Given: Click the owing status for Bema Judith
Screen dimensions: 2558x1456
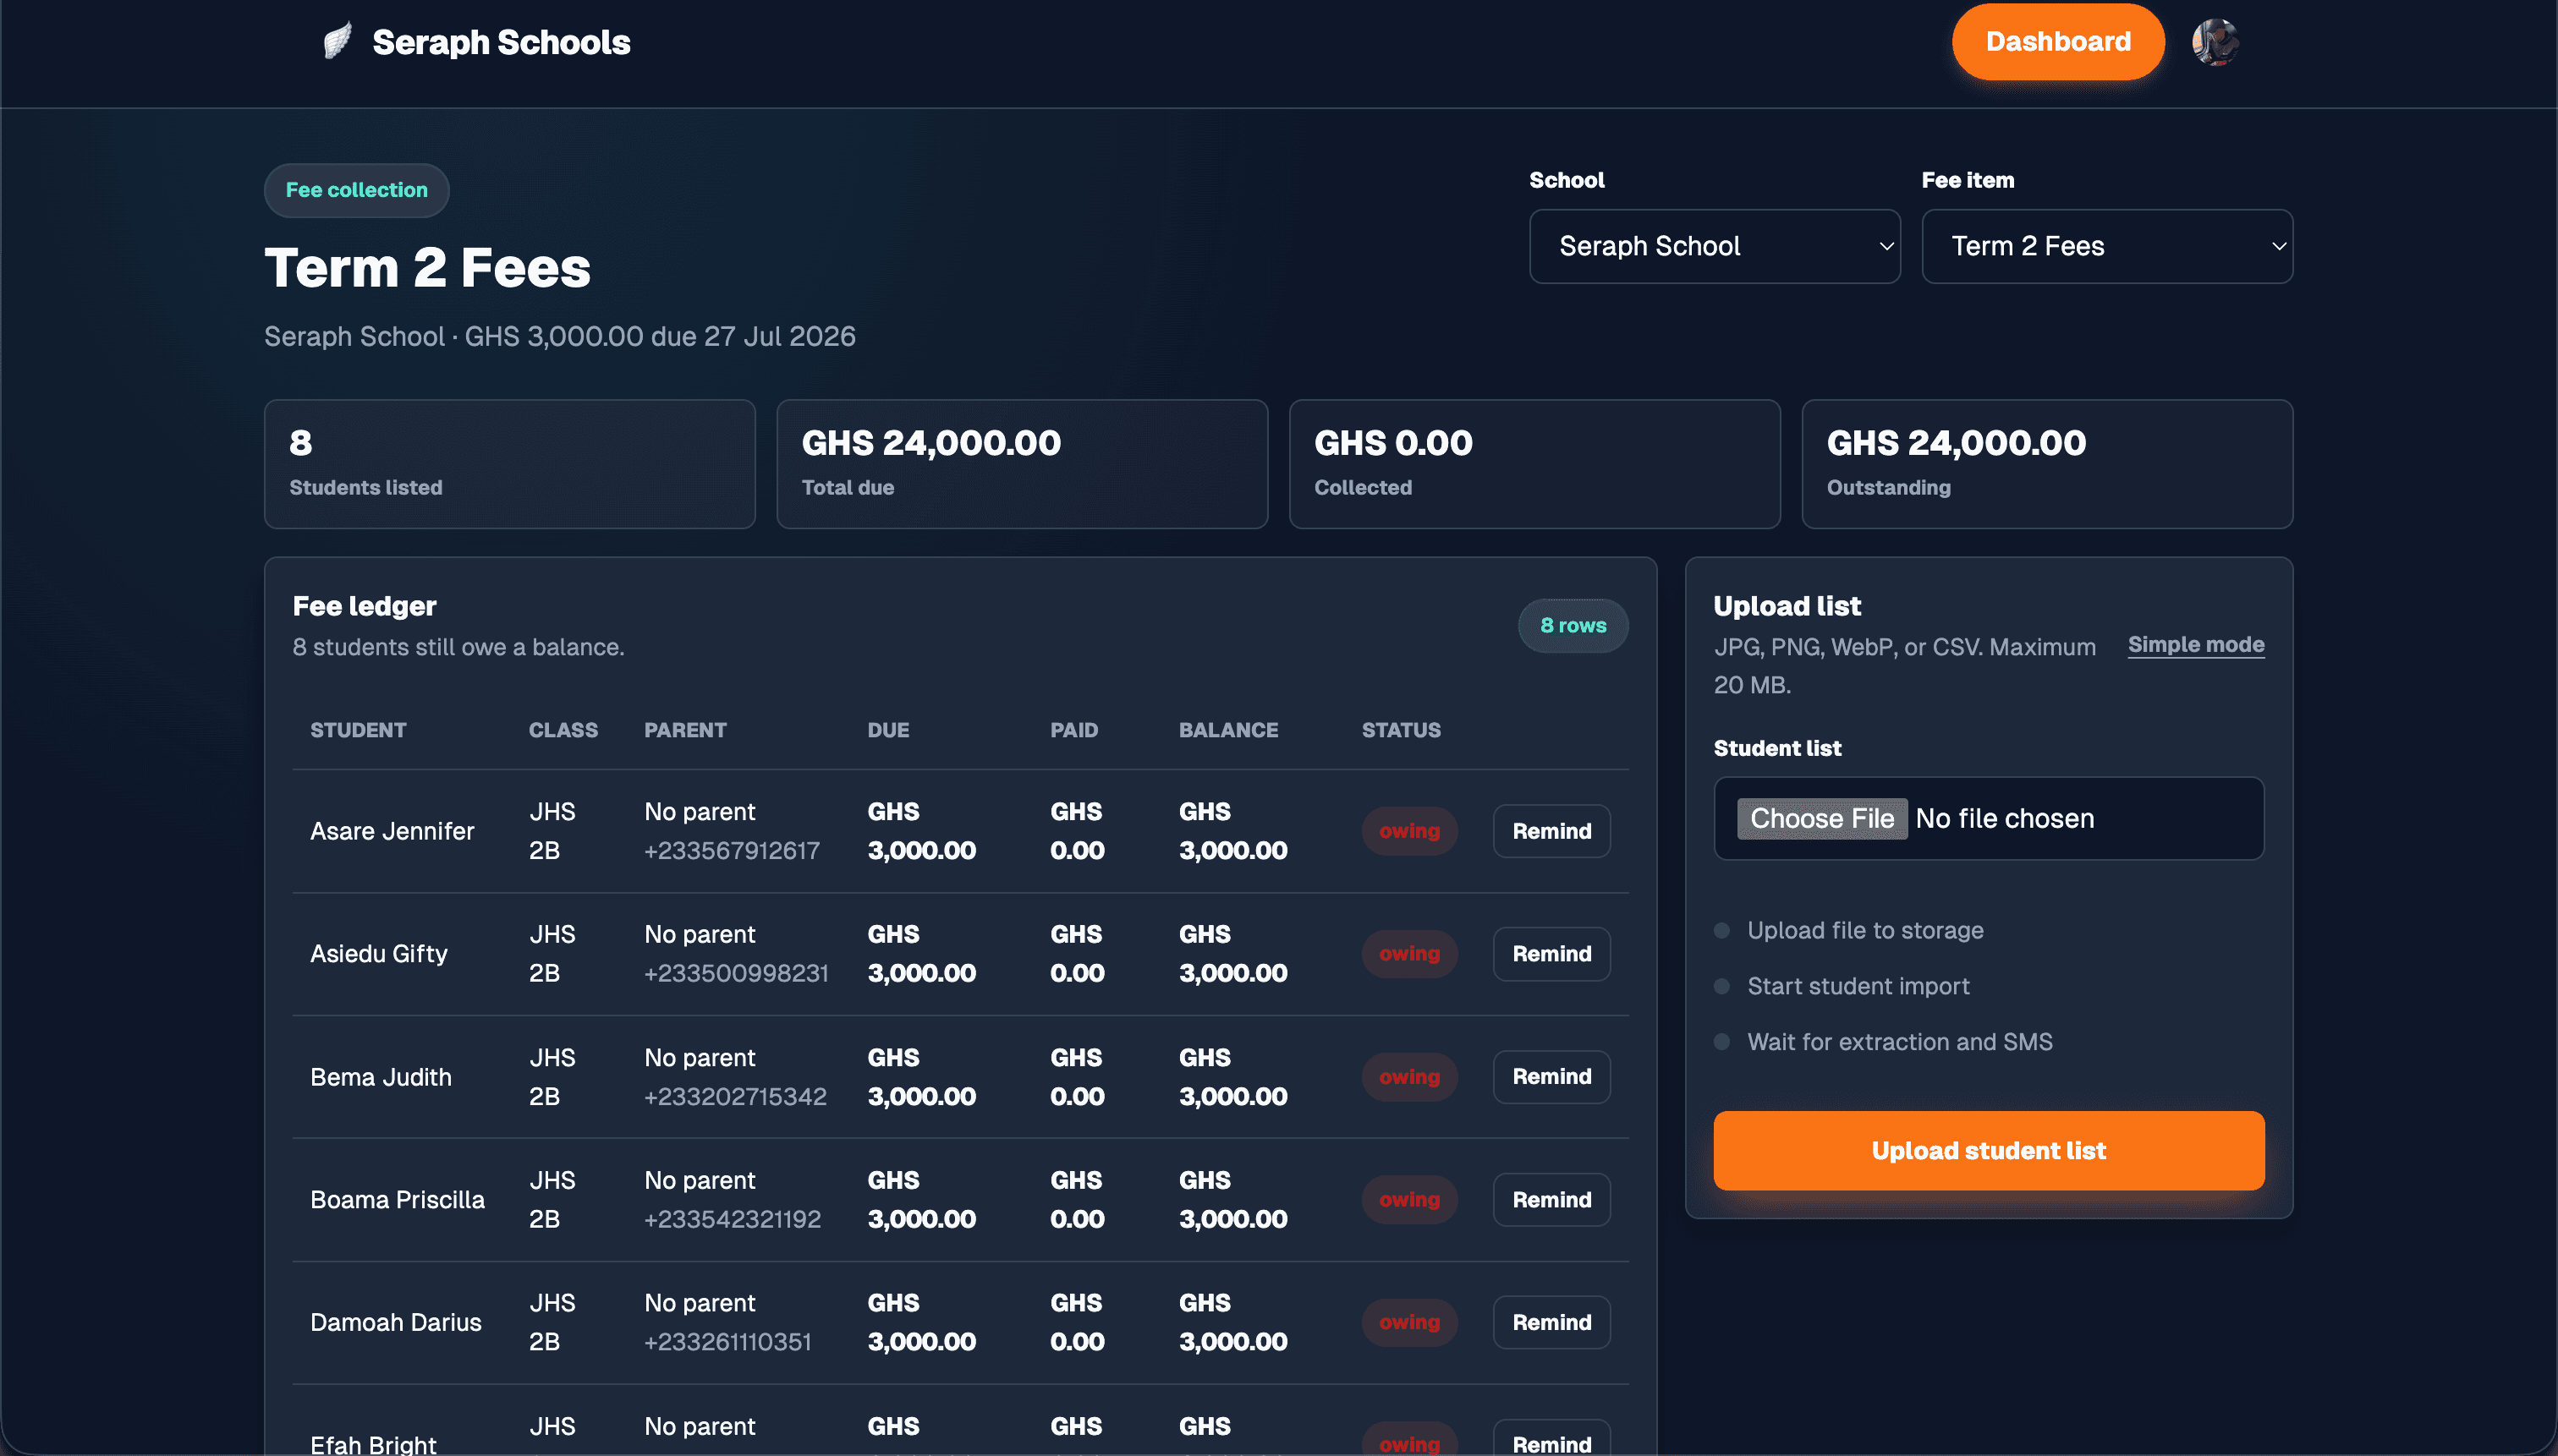Looking at the screenshot, I should click(1409, 1077).
